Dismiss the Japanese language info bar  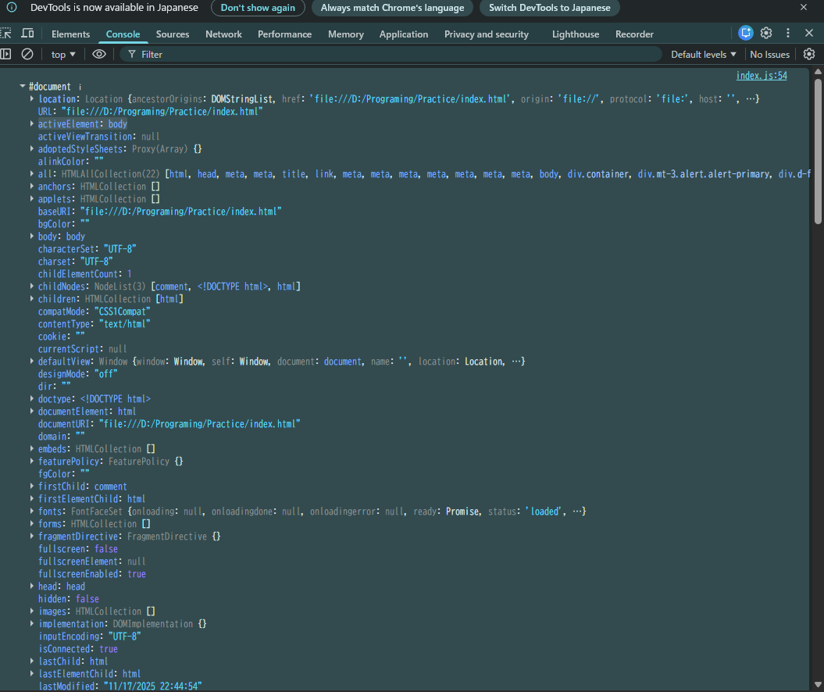click(x=804, y=7)
